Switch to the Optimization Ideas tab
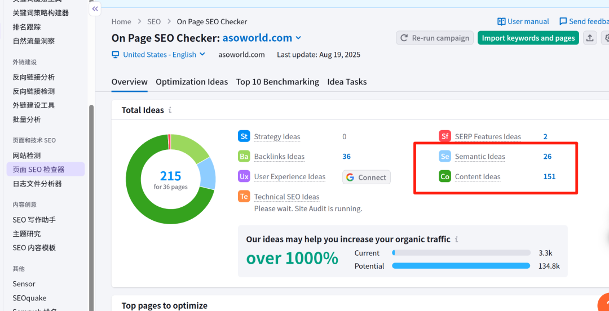 (x=192, y=82)
